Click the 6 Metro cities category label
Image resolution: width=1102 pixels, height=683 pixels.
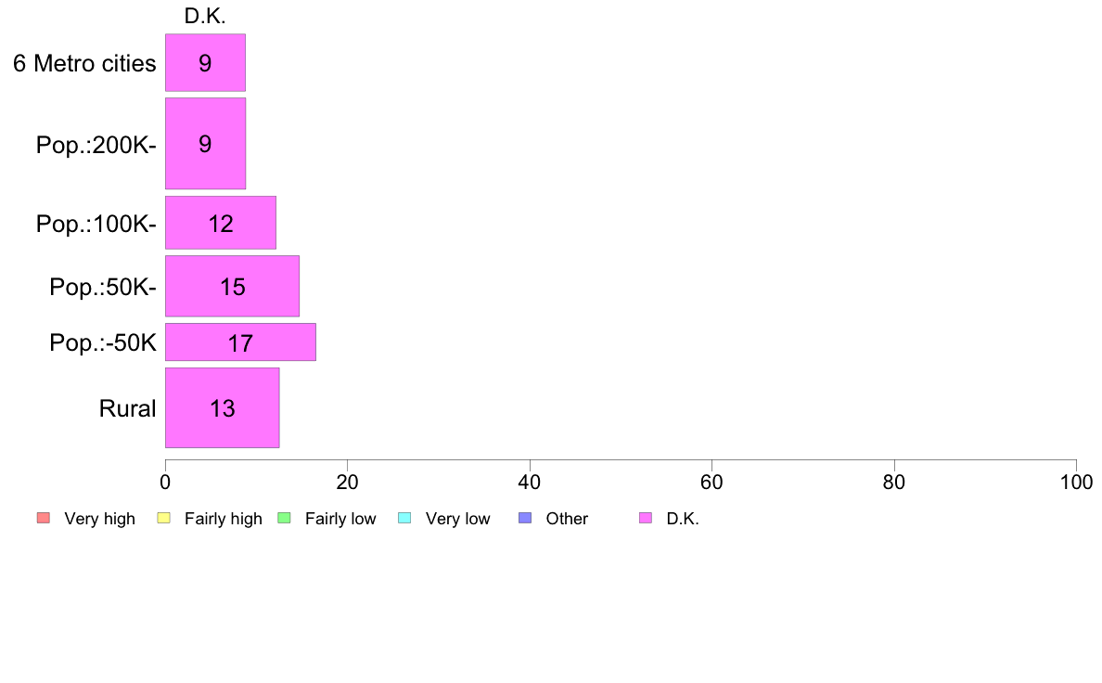click(x=84, y=63)
